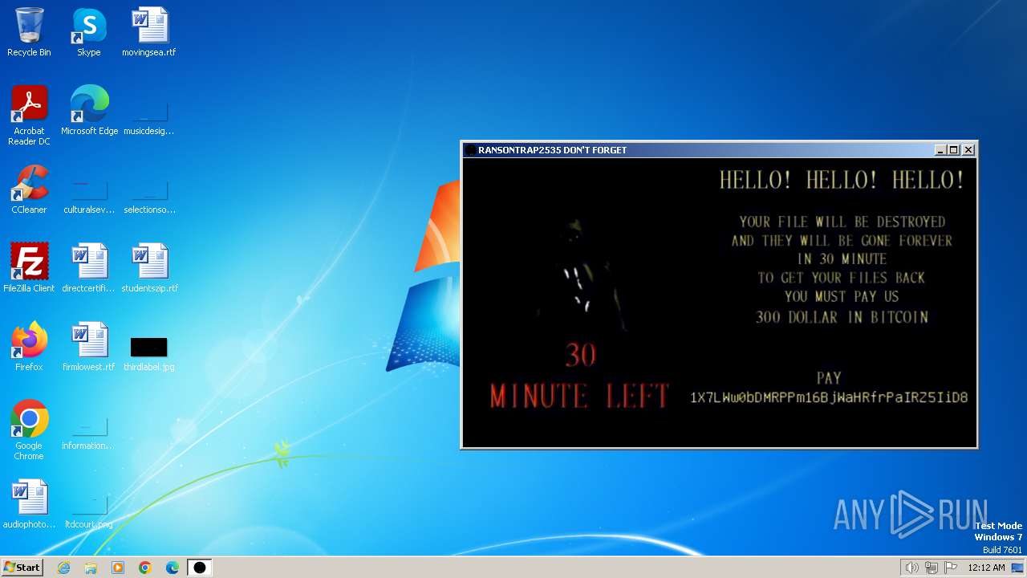Click the volume speaker tray icon

[x=911, y=568]
